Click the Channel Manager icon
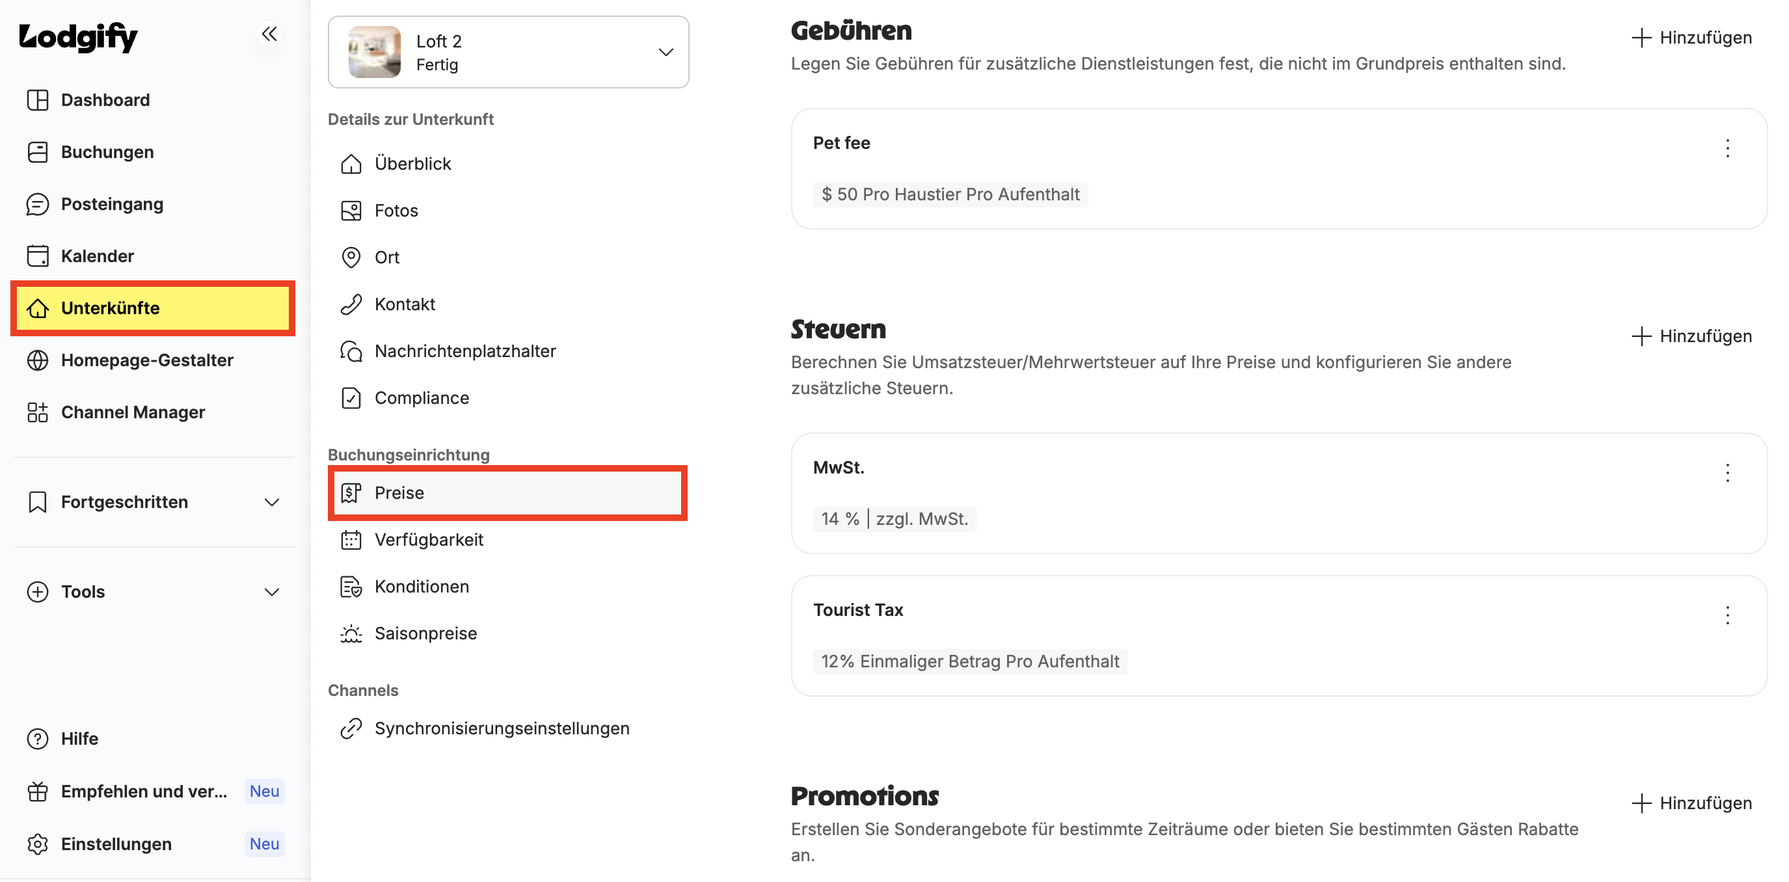 pyautogui.click(x=38, y=412)
